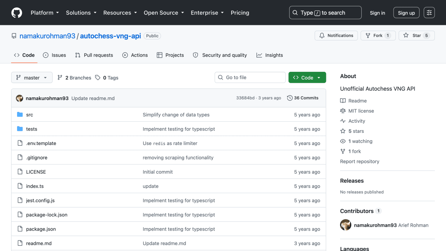This screenshot has height=251, width=446.
Task: Click the file icon beside index.ts
Action: coord(20,186)
